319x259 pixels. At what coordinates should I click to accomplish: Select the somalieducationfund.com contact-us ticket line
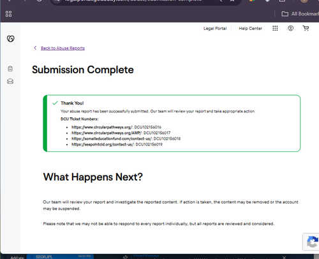click(x=126, y=138)
